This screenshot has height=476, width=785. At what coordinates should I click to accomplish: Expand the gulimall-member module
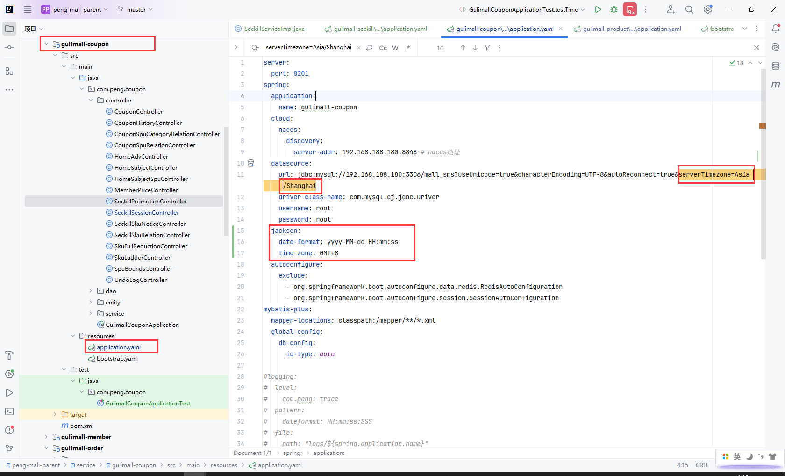pos(46,437)
